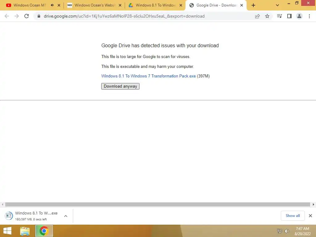Restore down the Chrome window

click(297, 3)
